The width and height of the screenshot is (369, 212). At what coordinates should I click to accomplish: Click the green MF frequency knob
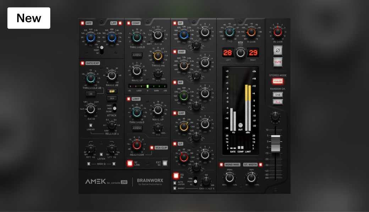click(x=184, y=96)
